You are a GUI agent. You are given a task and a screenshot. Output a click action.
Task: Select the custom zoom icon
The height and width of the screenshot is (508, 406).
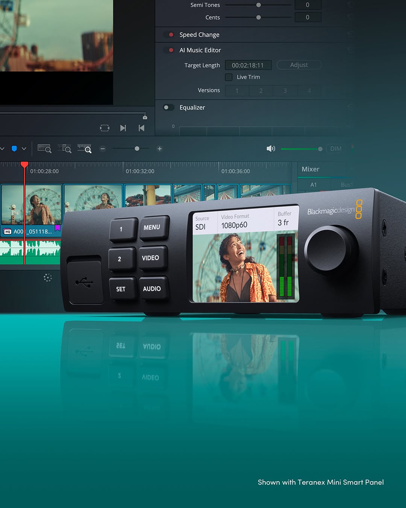[84, 149]
